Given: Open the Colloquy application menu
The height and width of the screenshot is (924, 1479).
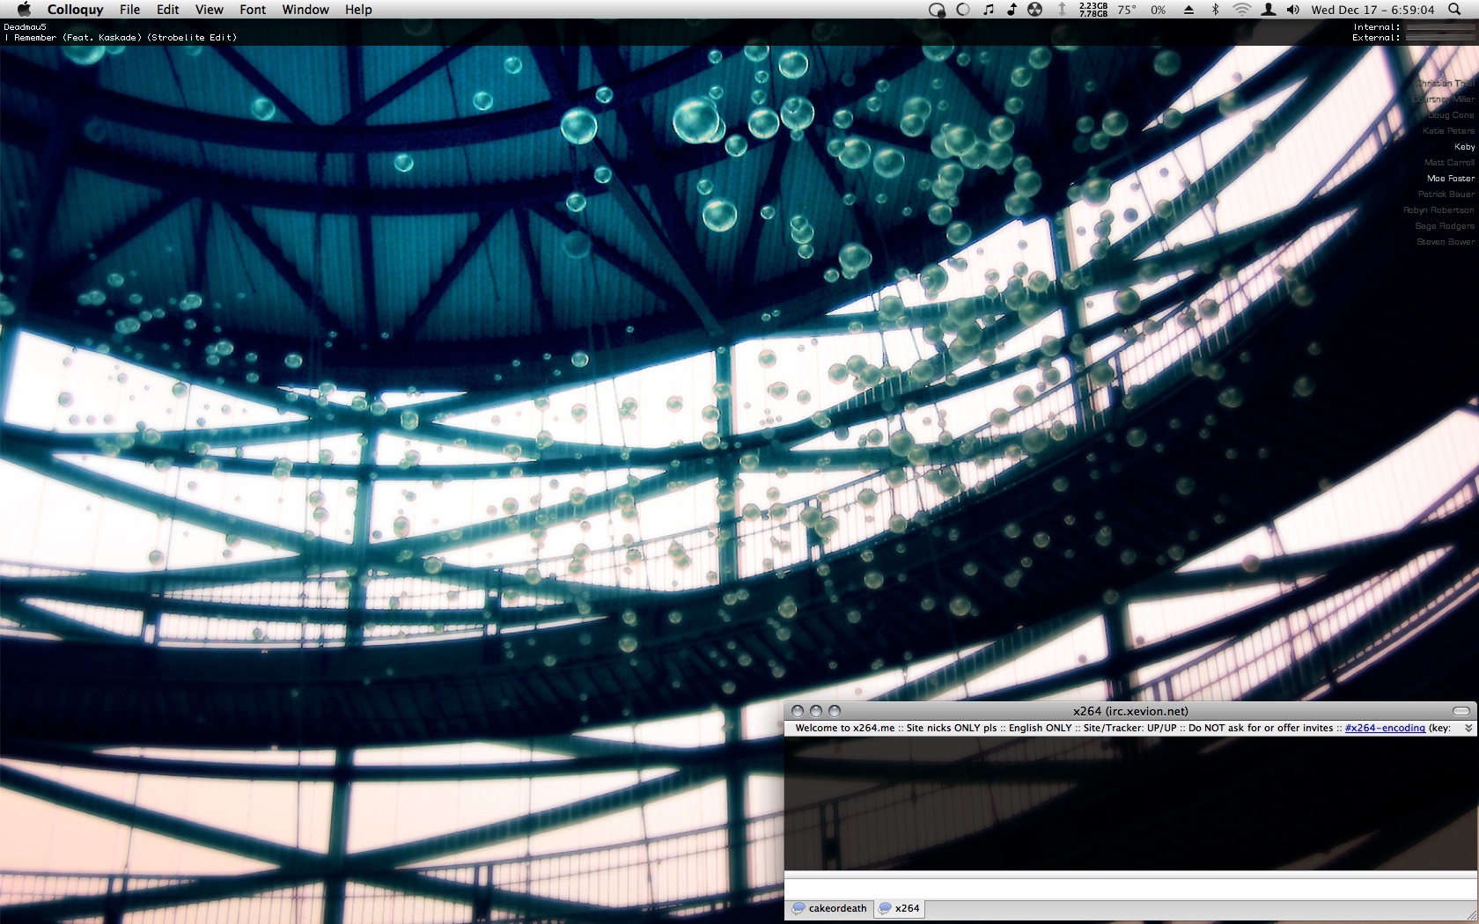Looking at the screenshot, I should [75, 10].
